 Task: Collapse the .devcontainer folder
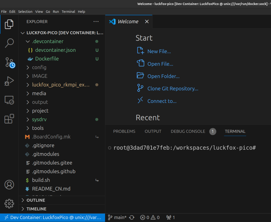point(28,42)
